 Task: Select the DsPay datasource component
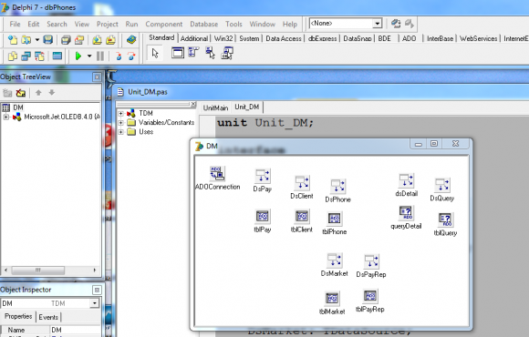[263, 177]
